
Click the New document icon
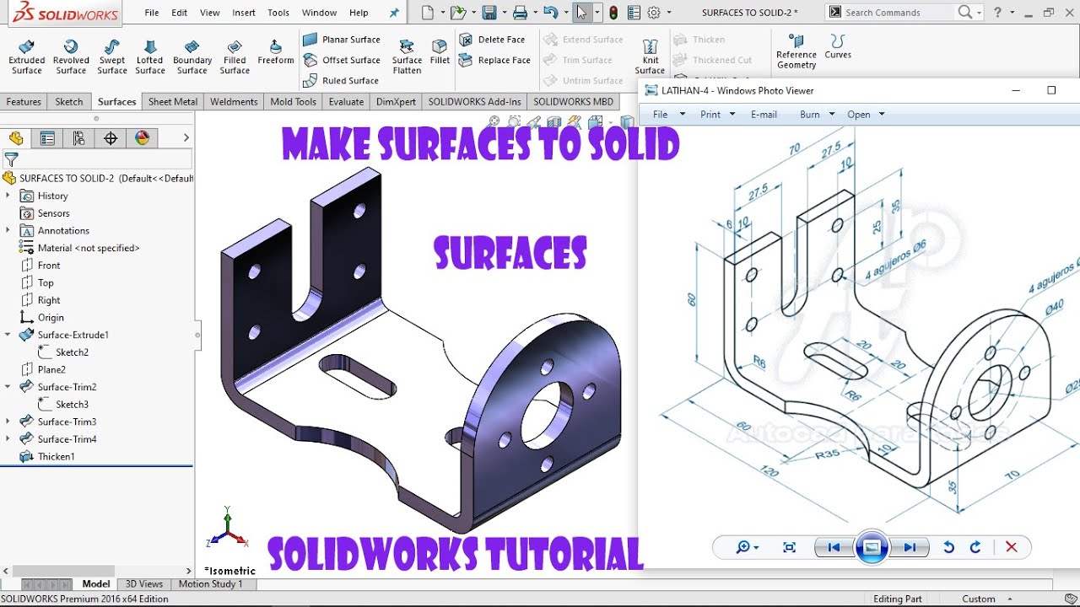(428, 13)
